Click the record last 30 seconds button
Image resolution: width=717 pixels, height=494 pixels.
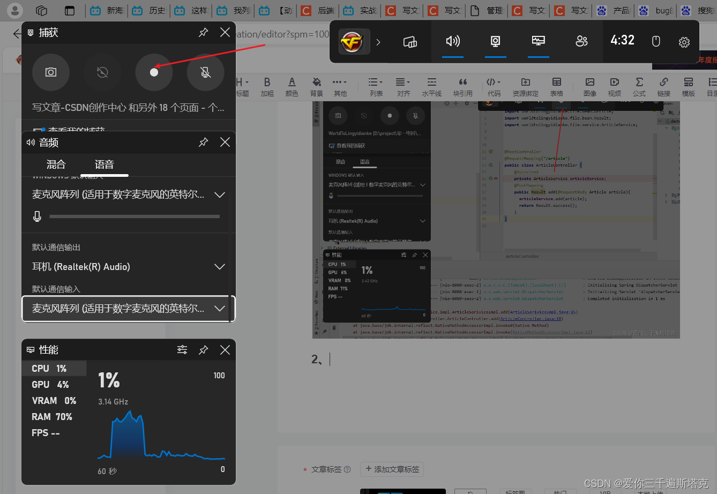pos(102,72)
